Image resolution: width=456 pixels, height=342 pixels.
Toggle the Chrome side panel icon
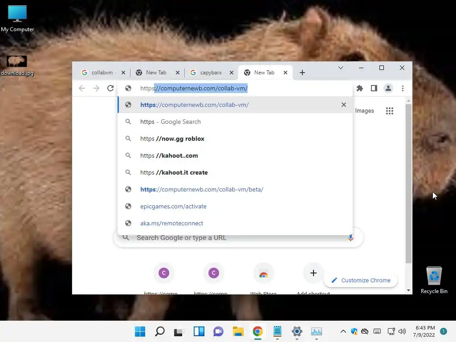[374, 88]
